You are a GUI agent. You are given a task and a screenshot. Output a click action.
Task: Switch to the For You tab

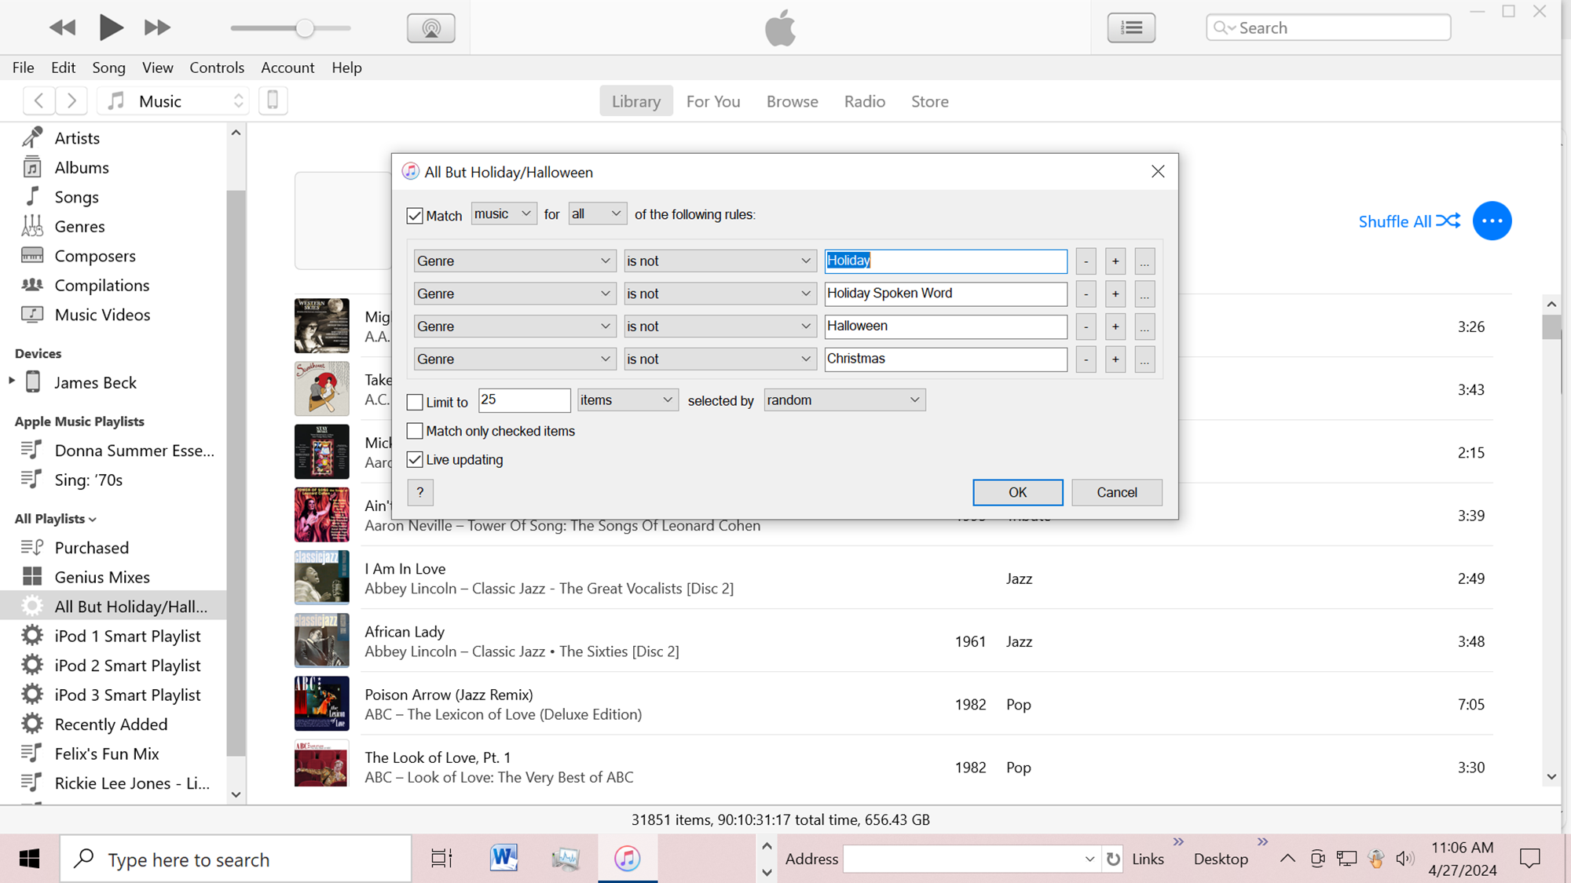(712, 100)
